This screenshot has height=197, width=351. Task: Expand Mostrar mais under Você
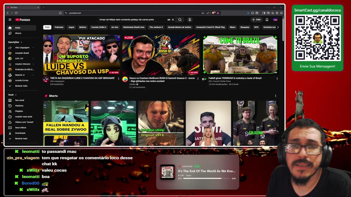21,138
